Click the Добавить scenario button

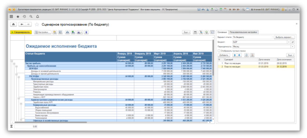pyautogui.click(x=223, y=55)
